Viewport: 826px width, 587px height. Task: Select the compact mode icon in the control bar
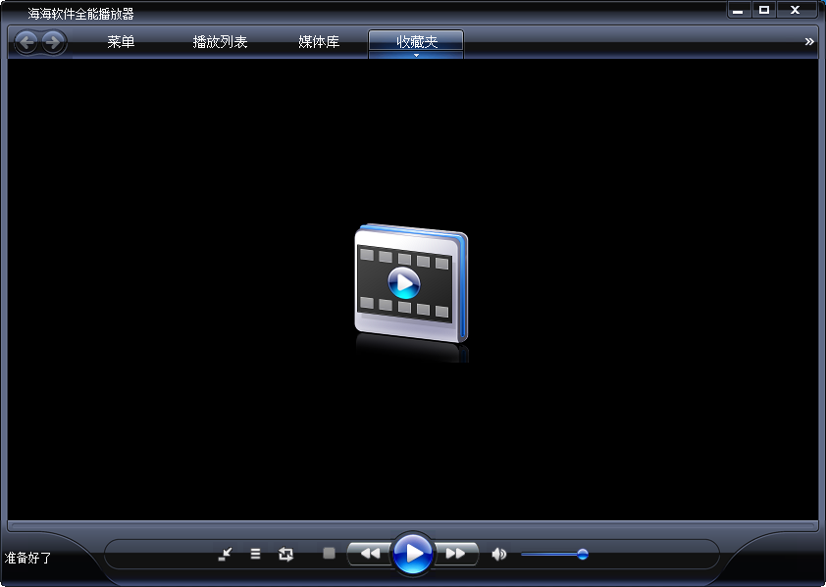coord(226,554)
